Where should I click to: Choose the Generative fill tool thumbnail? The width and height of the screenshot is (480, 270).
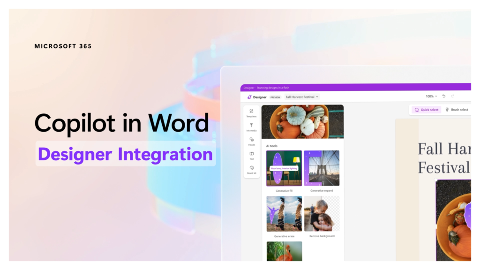pos(284,168)
